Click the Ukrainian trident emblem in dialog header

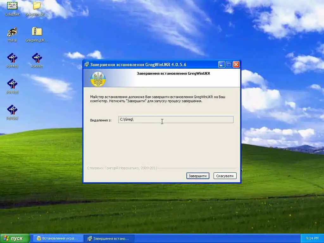click(x=98, y=79)
